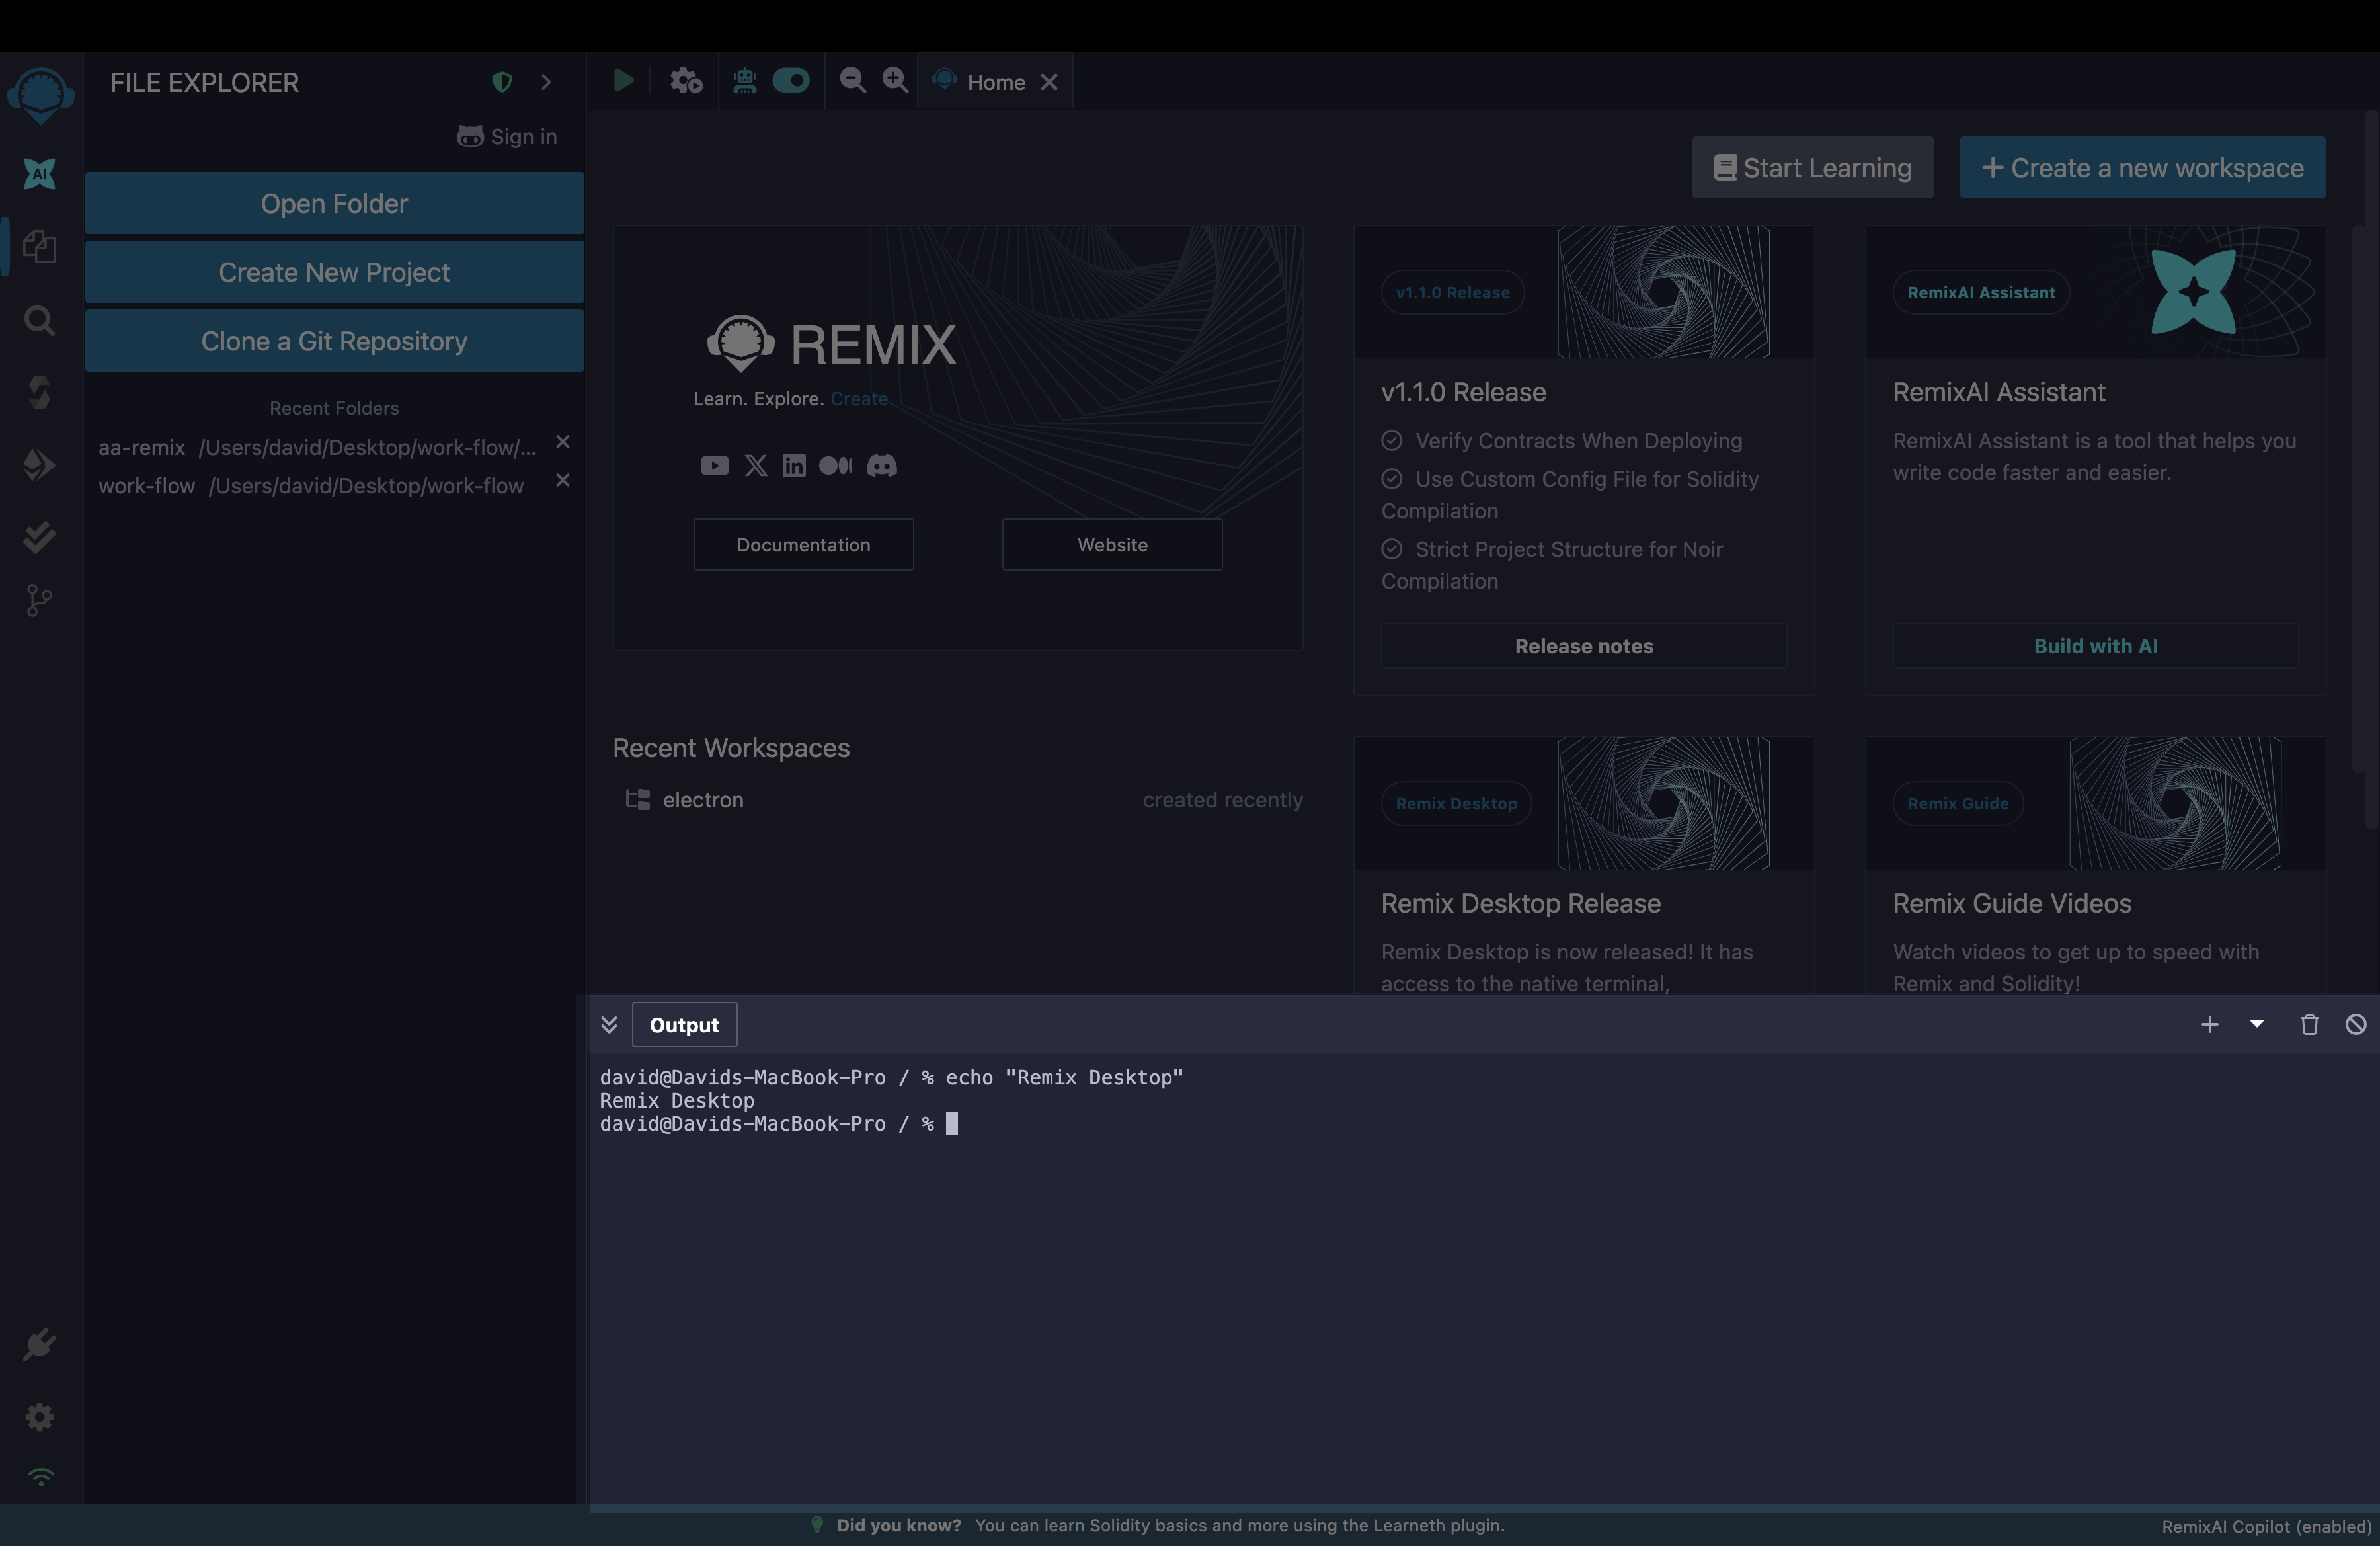
Task: Click the Open Folder button
Action: point(334,203)
